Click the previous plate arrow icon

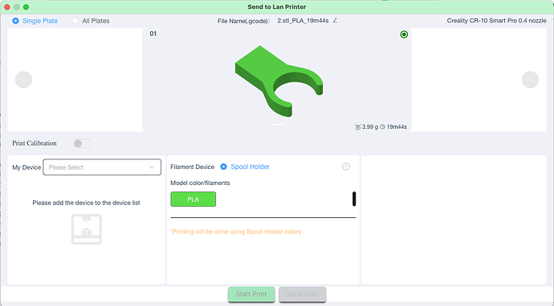(x=23, y=79)
